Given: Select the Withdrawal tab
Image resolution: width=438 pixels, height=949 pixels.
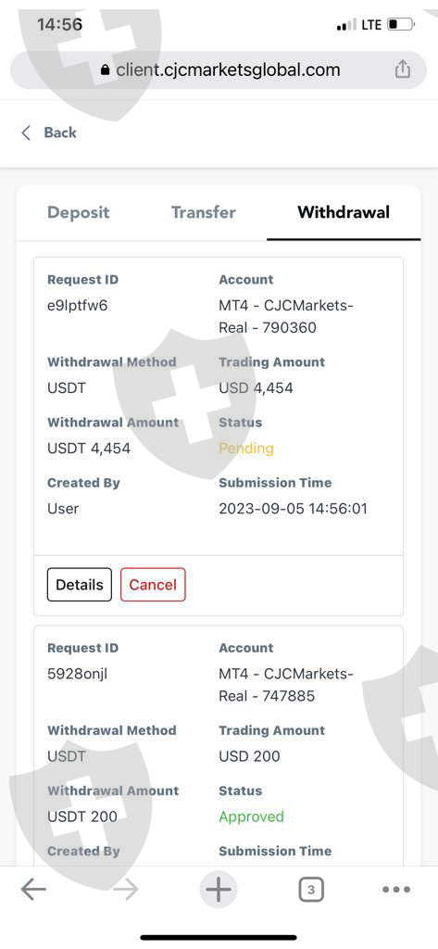Looking at the screenshot, I should pos(344,212).
